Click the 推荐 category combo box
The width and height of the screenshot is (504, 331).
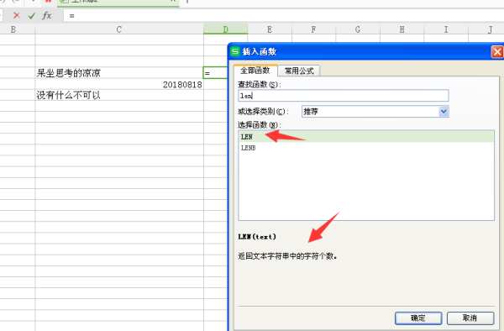pos(375,112)
